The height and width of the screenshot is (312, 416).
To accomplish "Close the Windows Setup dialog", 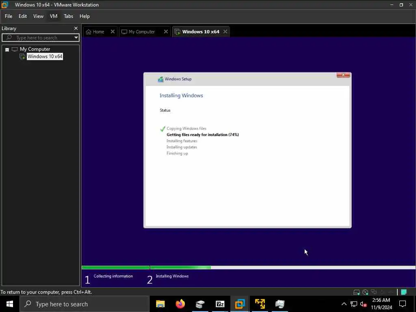I will [x=343, y=75].
